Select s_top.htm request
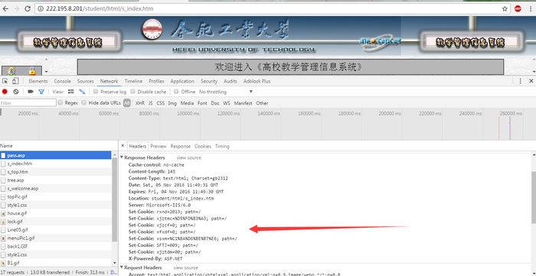536x276 pixels. point(55,172)
